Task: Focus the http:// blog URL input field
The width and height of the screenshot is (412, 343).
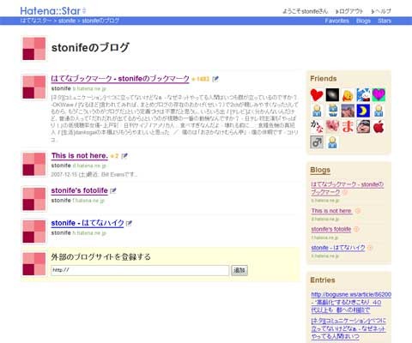Action: pyautogui.click(x=140, y=270)
